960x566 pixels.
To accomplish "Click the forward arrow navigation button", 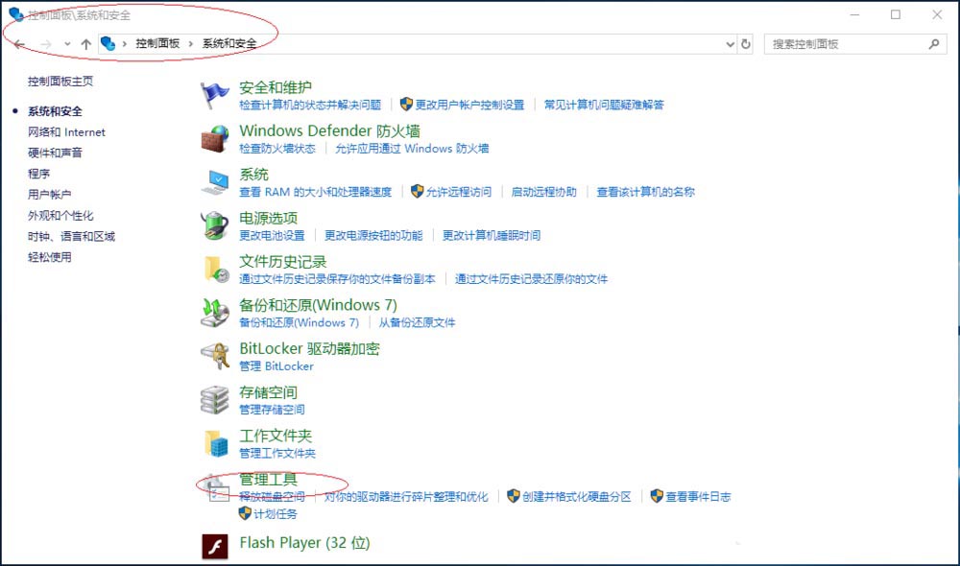I will tap(46, 44).
